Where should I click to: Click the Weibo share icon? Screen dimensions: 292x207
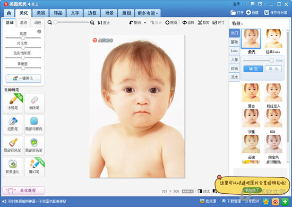276,201
